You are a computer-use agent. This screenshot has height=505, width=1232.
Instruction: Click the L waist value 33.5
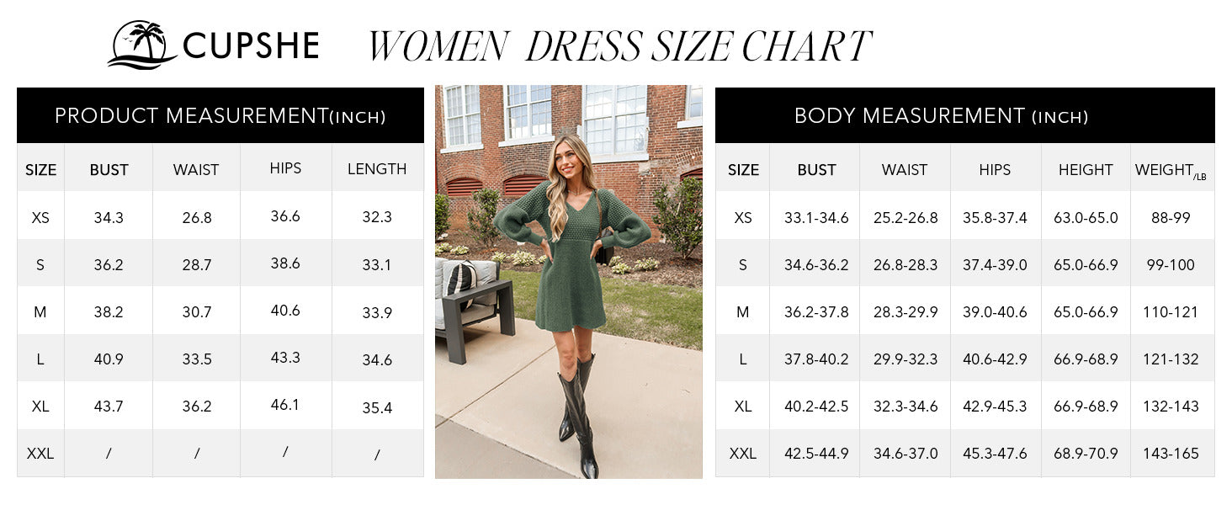[x=196, y=359]
